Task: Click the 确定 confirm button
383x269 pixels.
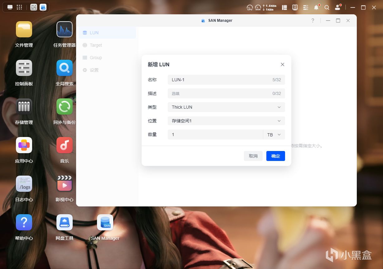Action: coord(276,156)
